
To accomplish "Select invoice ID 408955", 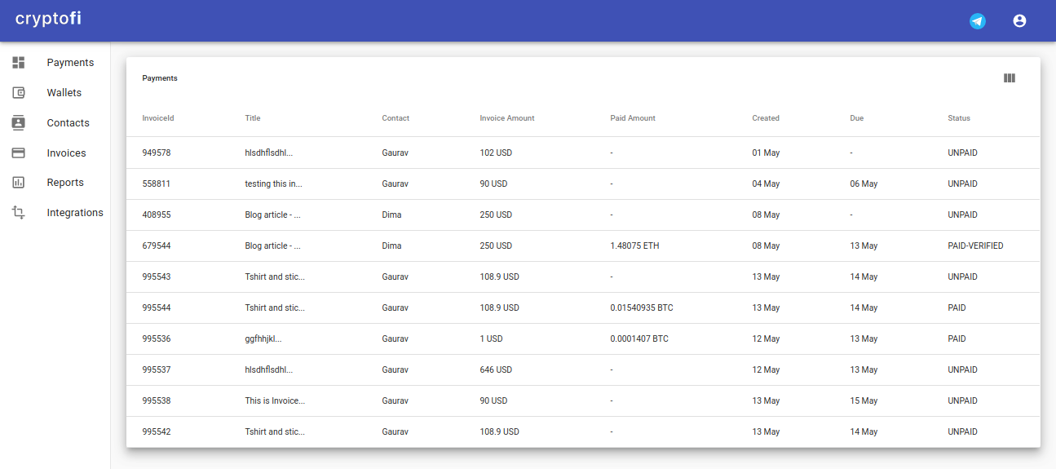I will (157, 215).
